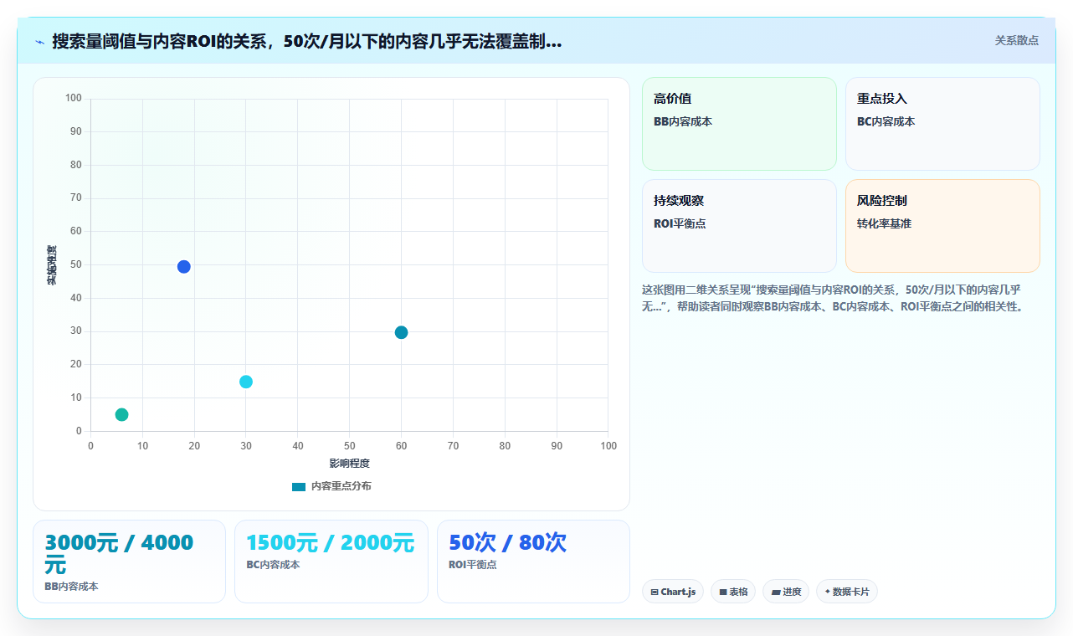The height and width of the screenshot is (636, 1073).
Task: Click BC内容成本 label under the 1500元 card
Action: (x=273, y=565)
